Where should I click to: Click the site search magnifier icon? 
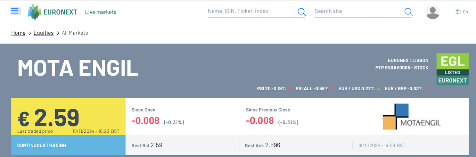click(x=409, y=12)
